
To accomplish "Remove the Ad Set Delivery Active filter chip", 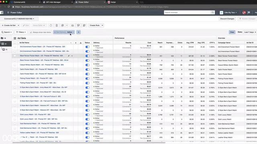I will (73, 32).
